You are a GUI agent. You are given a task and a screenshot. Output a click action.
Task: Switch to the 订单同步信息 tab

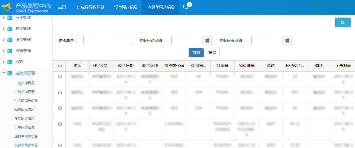pyautogui.click(x=126, y=7)
